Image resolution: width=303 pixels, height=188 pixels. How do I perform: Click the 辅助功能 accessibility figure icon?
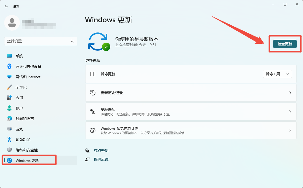click(x=9, y=139)
